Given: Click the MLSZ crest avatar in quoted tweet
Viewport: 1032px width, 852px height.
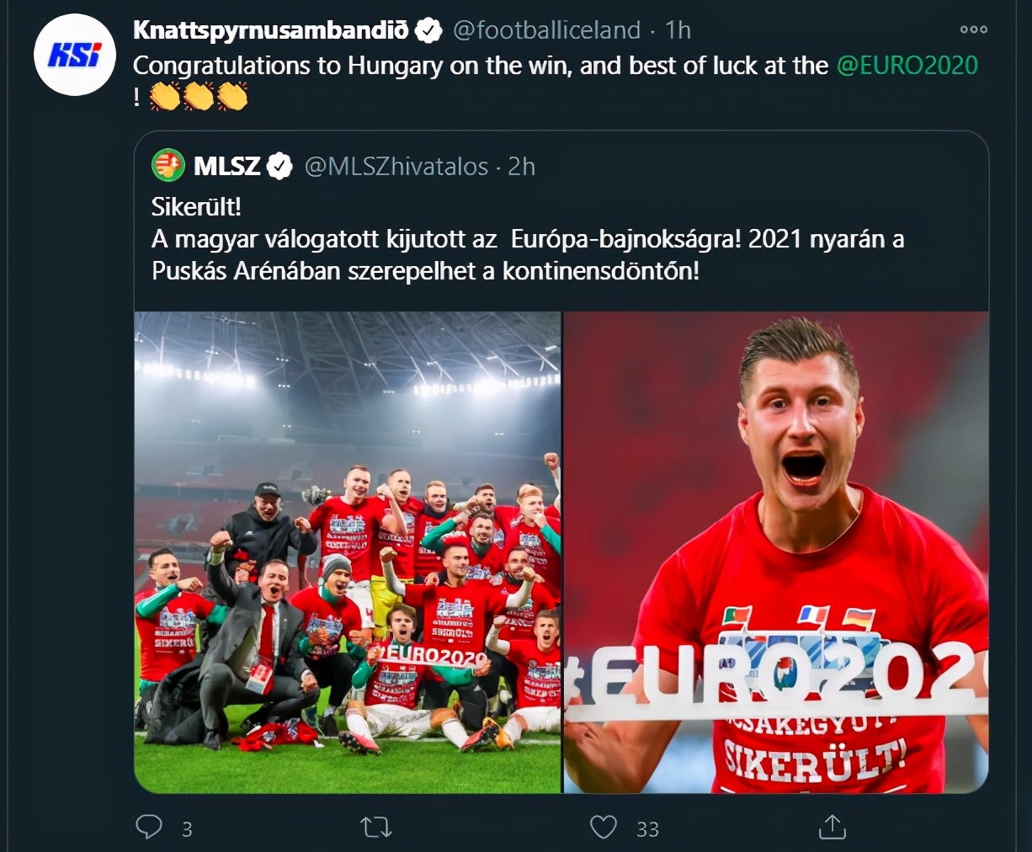Looking at the screenshot, I should point(168,166).
